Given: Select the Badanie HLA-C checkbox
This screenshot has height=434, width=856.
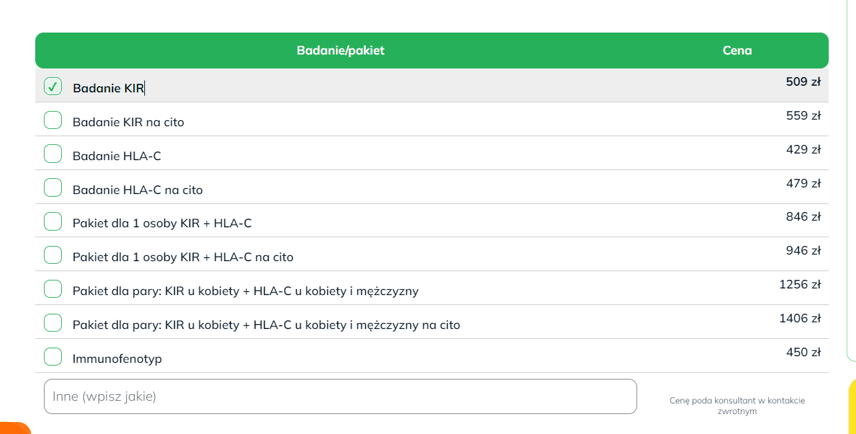Looking at the screenshot, I should point(53,154).
